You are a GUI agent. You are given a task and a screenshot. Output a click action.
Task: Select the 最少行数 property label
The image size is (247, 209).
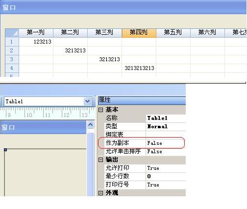[x=125, y=176]
